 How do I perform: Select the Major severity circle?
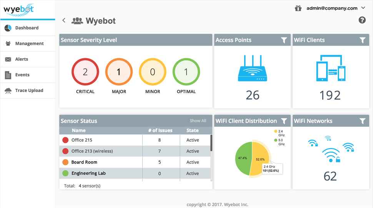(119, 72)
